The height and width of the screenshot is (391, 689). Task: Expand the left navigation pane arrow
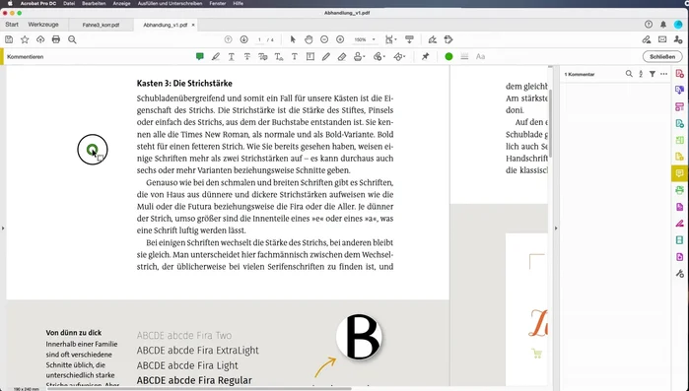3,228
